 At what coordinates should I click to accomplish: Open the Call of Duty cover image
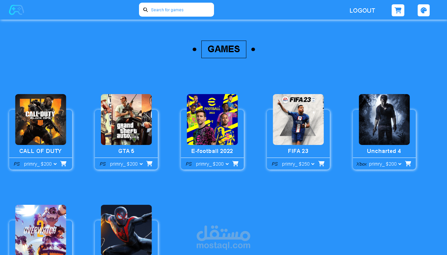pos(41,119)
